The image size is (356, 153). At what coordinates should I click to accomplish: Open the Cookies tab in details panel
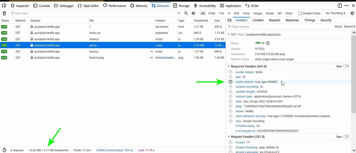tap(258, 20)
